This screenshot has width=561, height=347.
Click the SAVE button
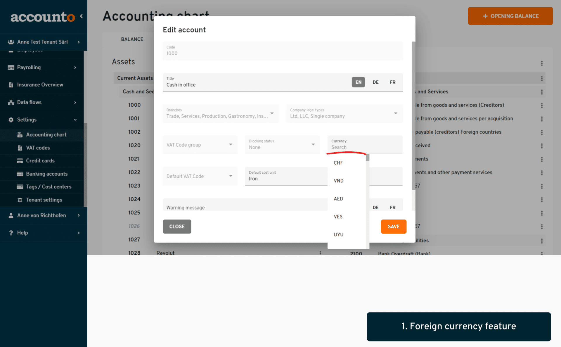tap(393, 227)
